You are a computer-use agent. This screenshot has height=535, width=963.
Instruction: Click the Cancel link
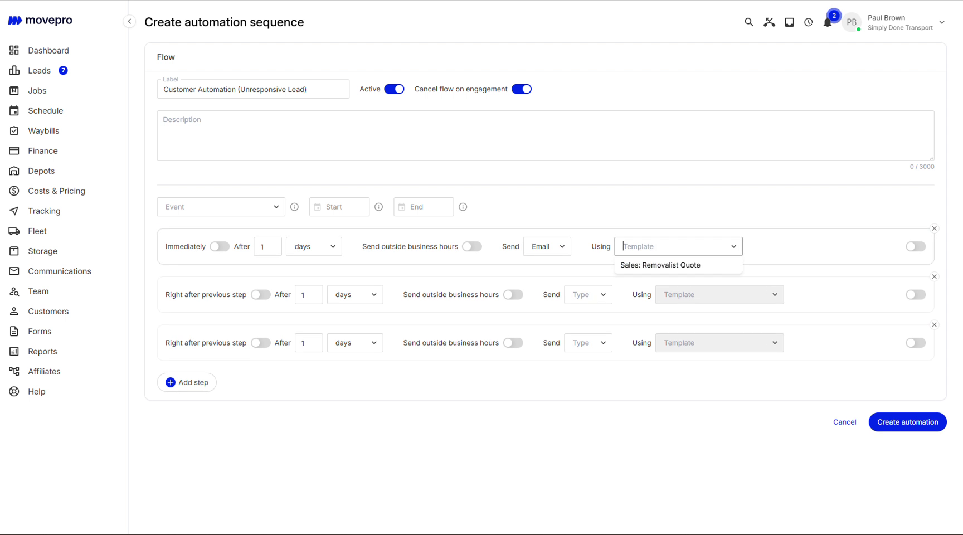point(844,422)
